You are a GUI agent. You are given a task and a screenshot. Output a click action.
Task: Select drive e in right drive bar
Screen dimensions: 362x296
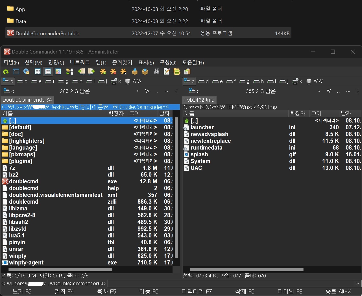click(x=217, y=81)
